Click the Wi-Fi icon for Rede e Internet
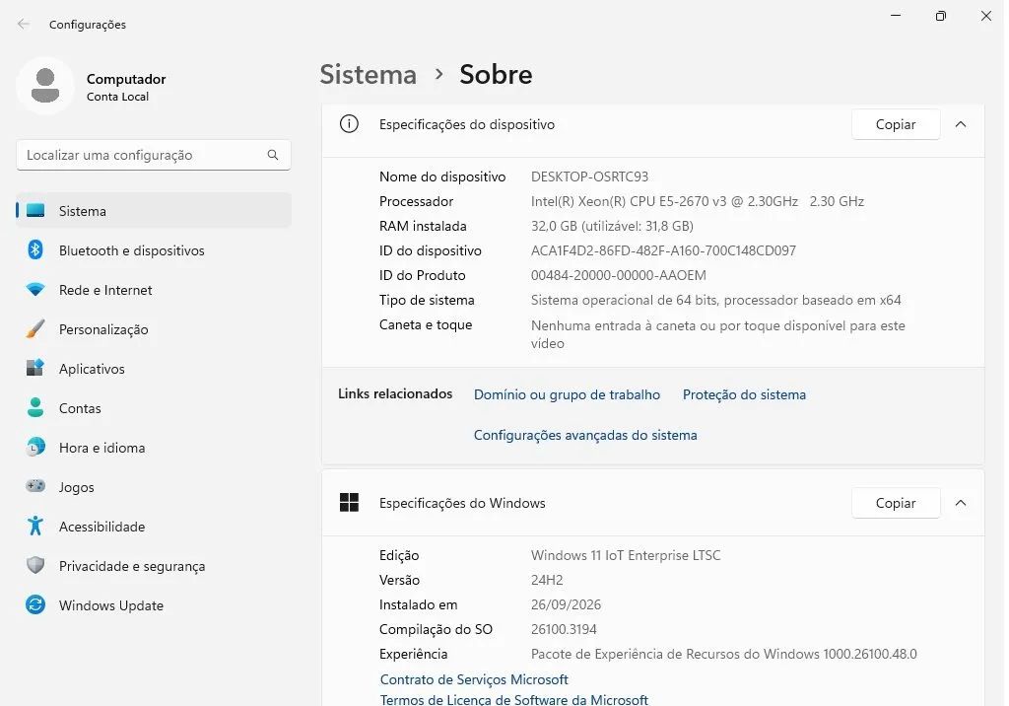Screen dimensions: 1009x706 coord(35,289)
